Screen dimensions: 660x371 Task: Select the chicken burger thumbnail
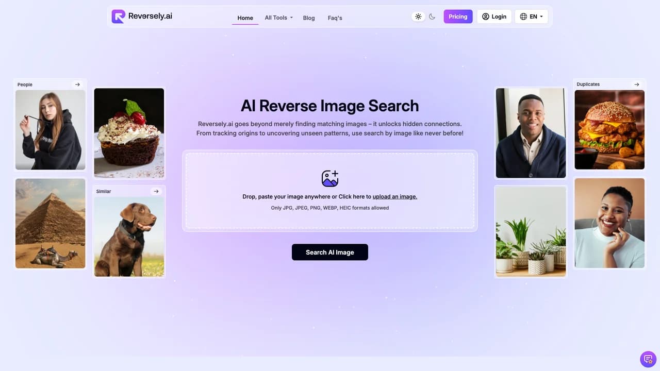coord(609,130)
